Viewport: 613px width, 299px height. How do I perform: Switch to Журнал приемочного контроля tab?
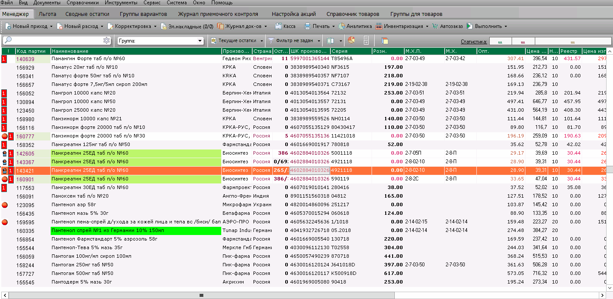tap(218, 14)
